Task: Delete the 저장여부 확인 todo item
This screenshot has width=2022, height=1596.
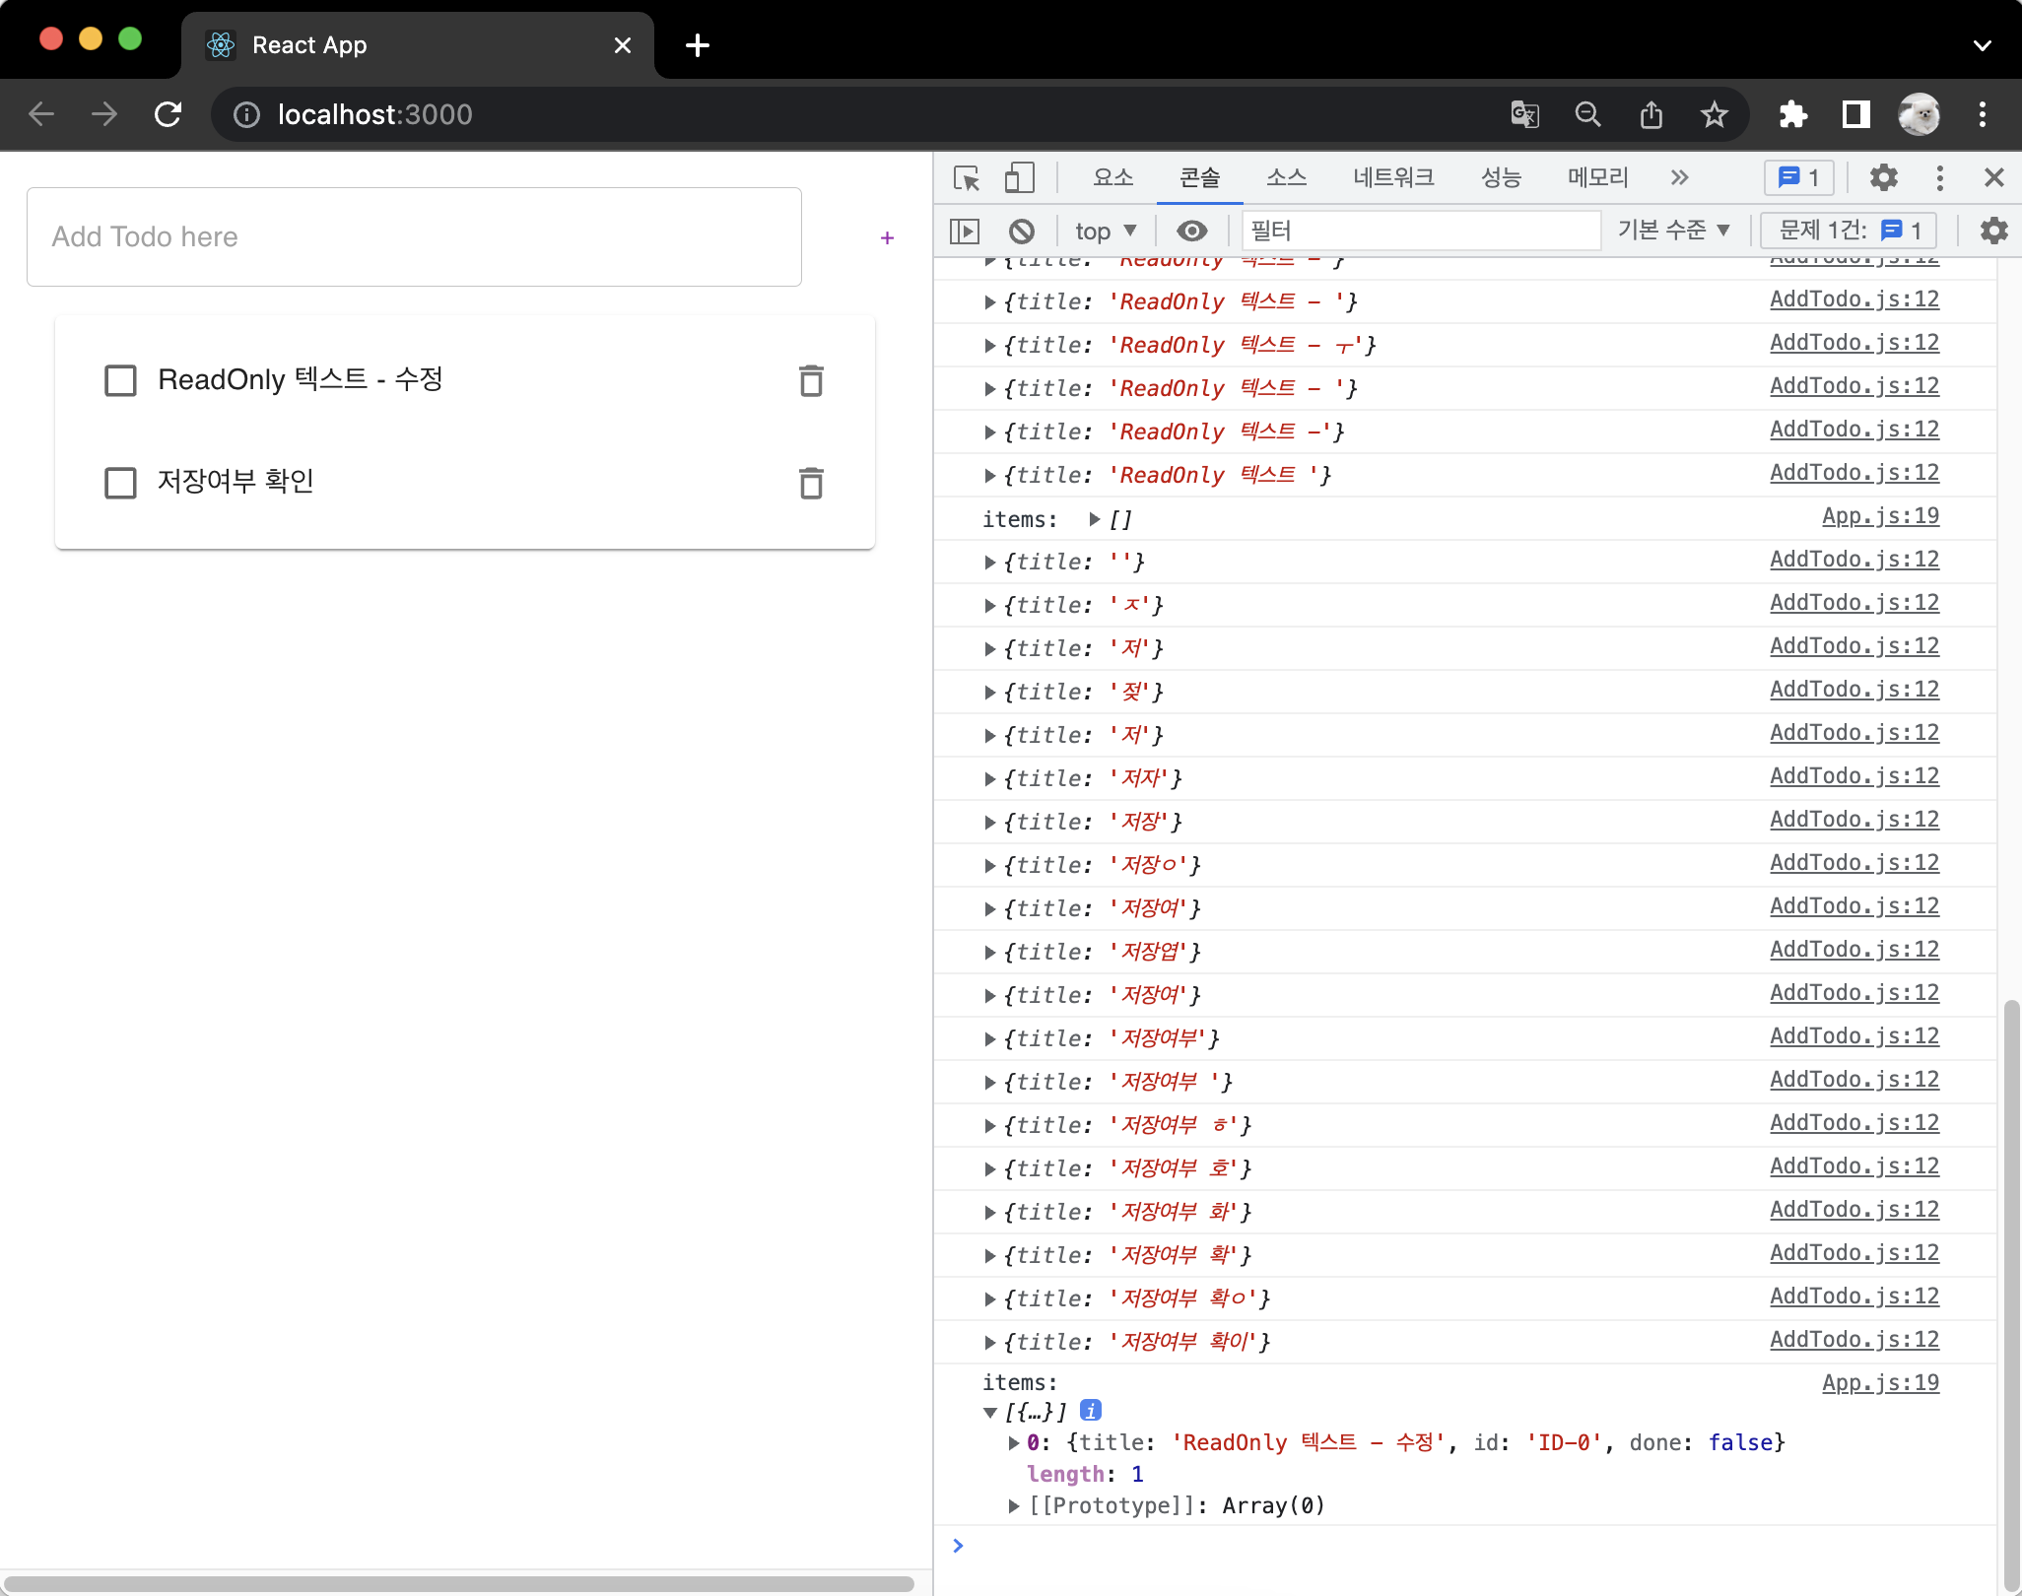Action: pos(811,483)
